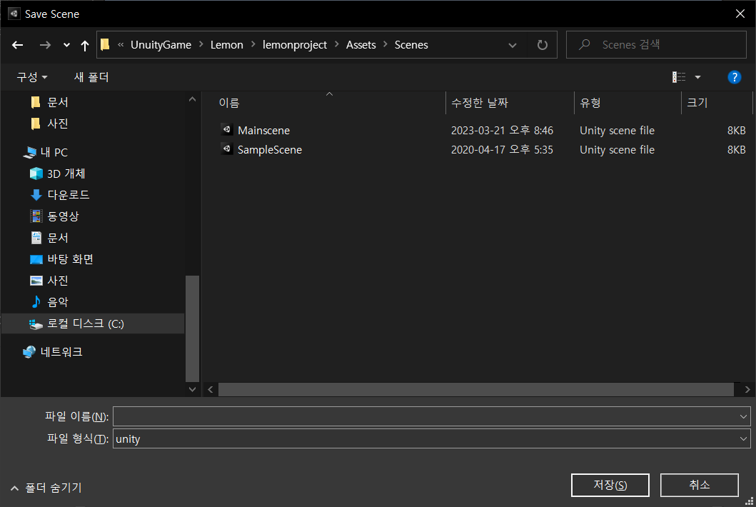Select 로컬 디스크 (C:) drive
Viewport: 756px width, 507px height.
(x=85, y=323)
